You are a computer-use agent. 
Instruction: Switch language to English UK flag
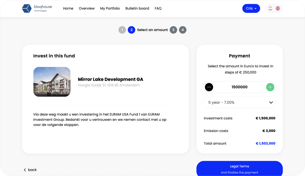coord(278,8)
